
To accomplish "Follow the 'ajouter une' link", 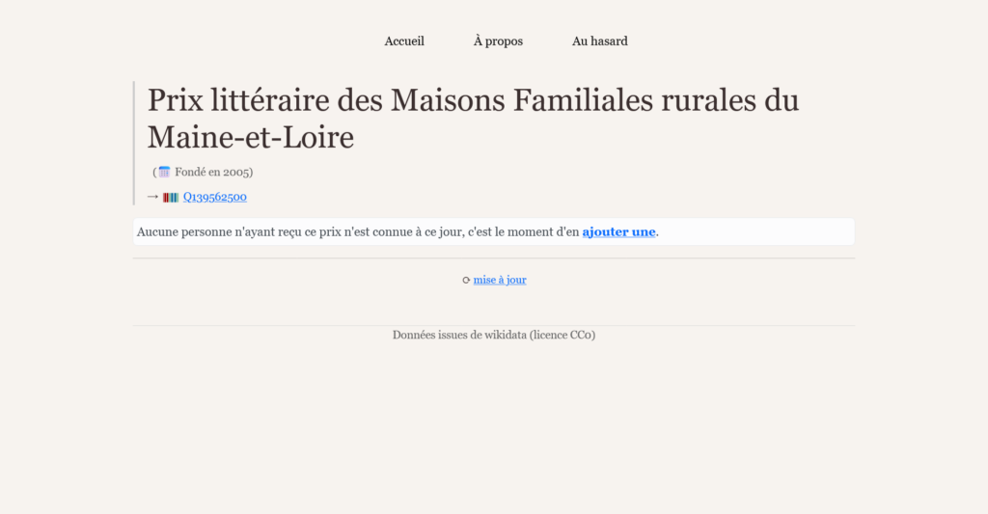I will (618, 231).
